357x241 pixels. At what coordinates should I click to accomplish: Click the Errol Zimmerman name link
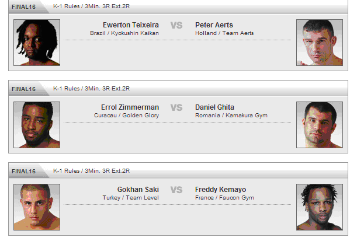tap(130, 107)
